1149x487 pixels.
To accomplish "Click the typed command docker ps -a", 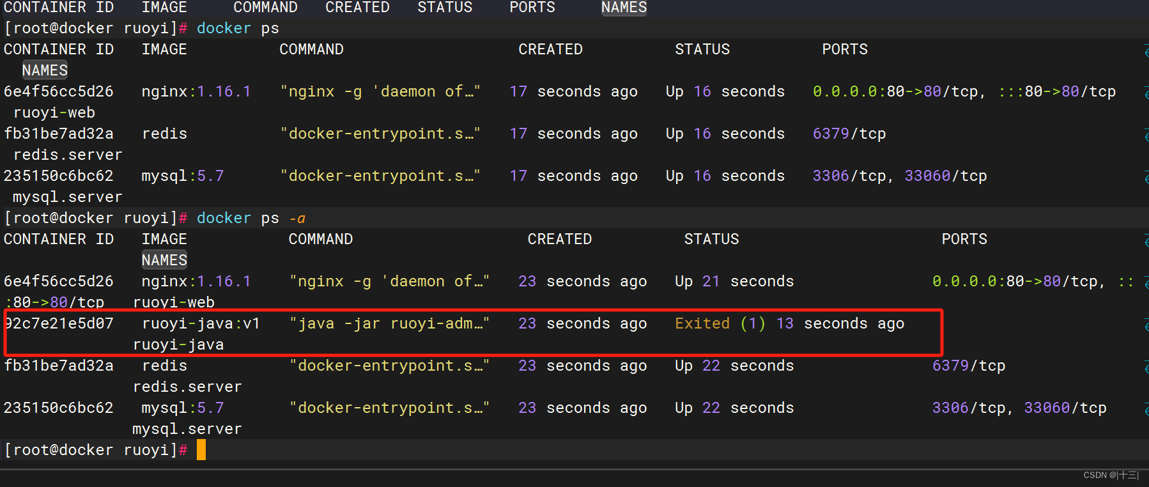I will point(251,218).
